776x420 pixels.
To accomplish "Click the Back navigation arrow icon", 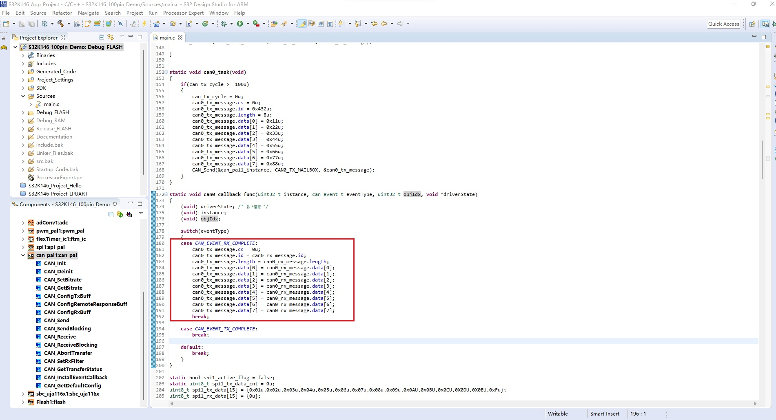I will [384, 24].
